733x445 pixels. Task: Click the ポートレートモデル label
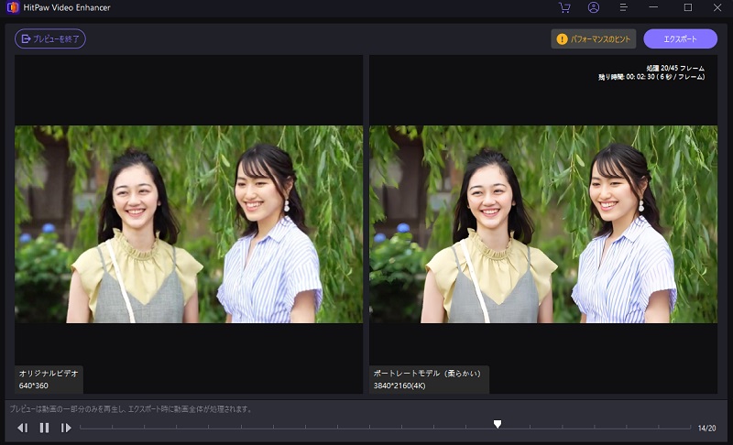click(427, 374)
